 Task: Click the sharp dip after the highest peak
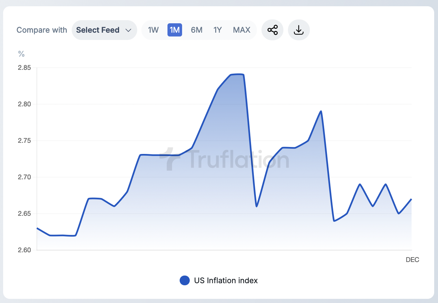pos(256,206)
